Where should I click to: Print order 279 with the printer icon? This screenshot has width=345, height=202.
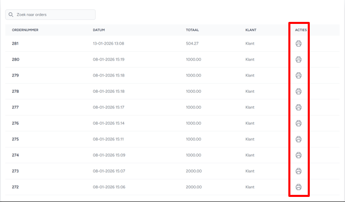tap(299, 75)
